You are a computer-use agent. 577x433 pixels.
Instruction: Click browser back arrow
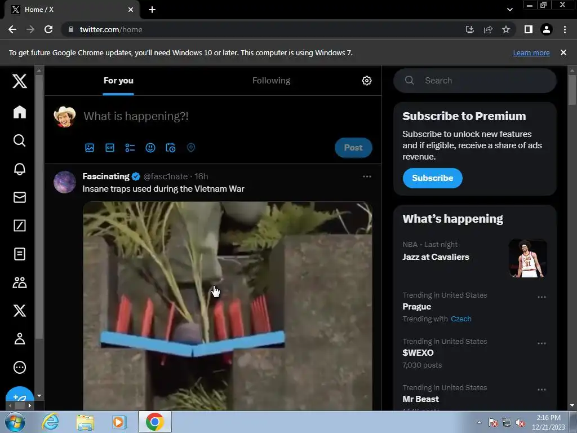12,29
